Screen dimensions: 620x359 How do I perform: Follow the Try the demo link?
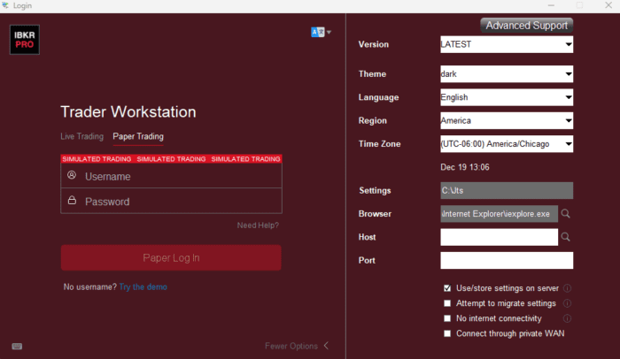click(143, 287)
